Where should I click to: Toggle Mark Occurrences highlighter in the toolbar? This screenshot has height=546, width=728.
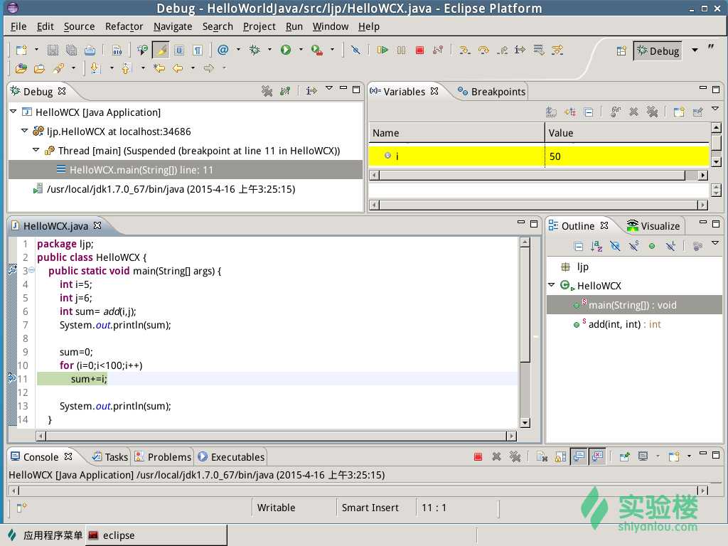[161, 50]
